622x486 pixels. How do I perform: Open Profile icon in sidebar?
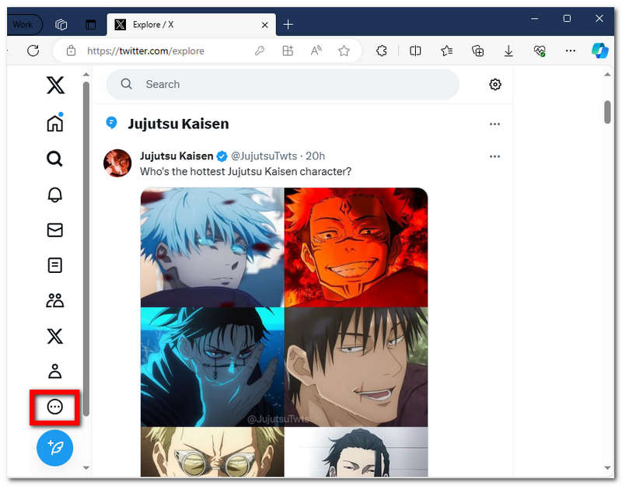(x=54, y=371)
